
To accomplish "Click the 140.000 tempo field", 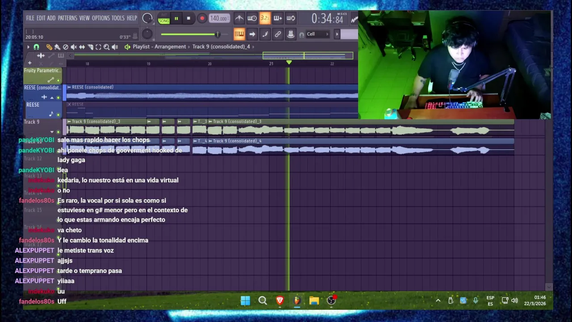I will (219, 18).
